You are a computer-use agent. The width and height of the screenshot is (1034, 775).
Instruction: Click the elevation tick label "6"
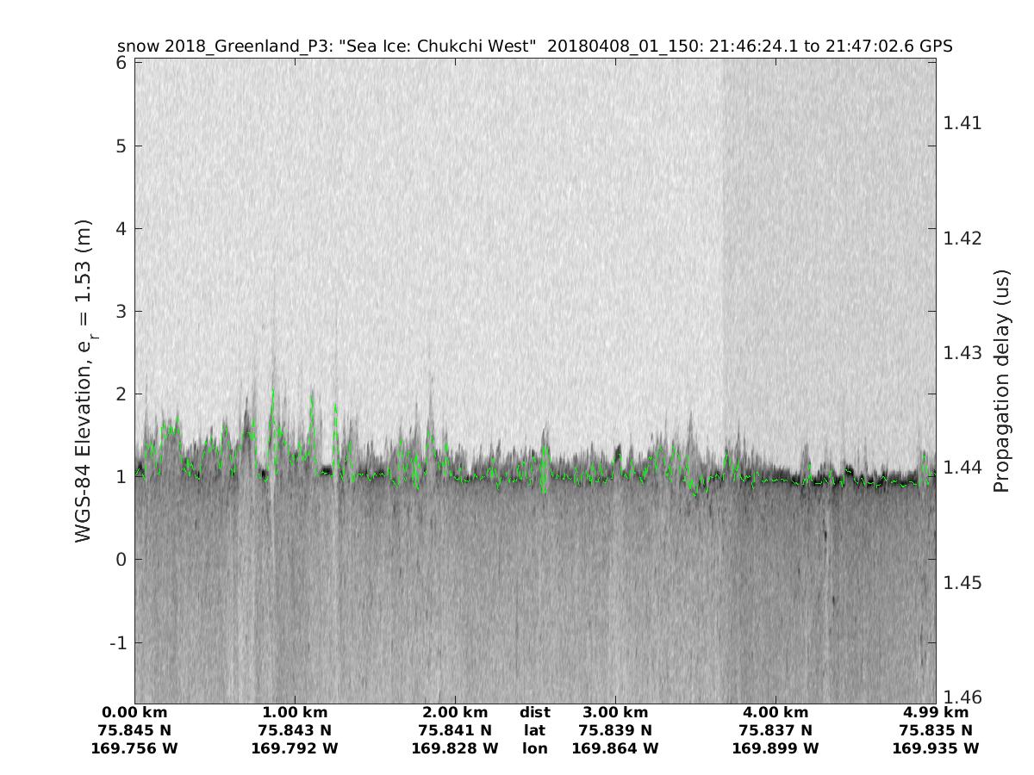pos(121,63)
